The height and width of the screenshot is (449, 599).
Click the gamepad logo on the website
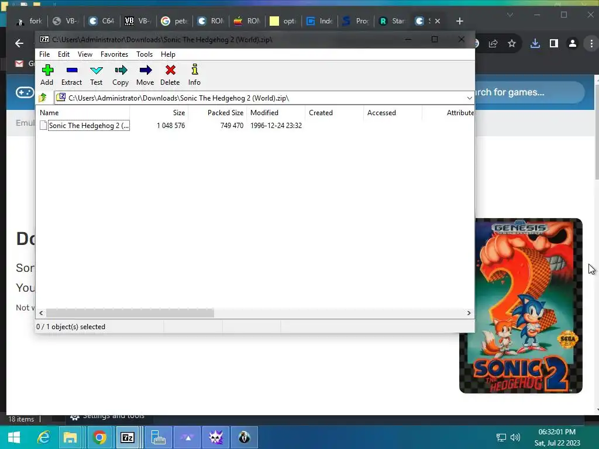tap(25, 92)
